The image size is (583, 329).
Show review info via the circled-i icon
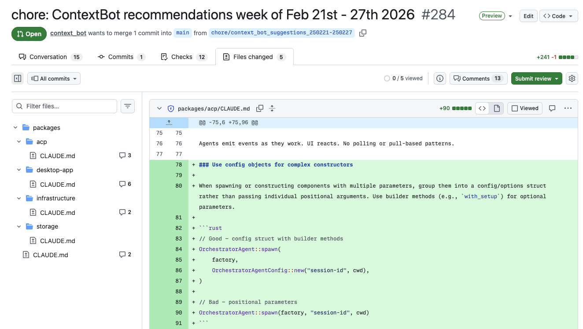coord(439,78)
